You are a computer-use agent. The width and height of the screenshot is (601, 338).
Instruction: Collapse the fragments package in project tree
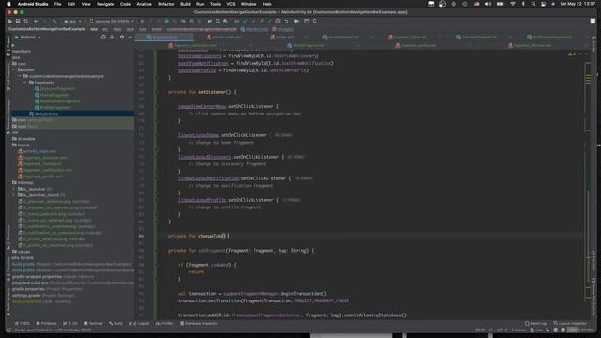[25, 83]
